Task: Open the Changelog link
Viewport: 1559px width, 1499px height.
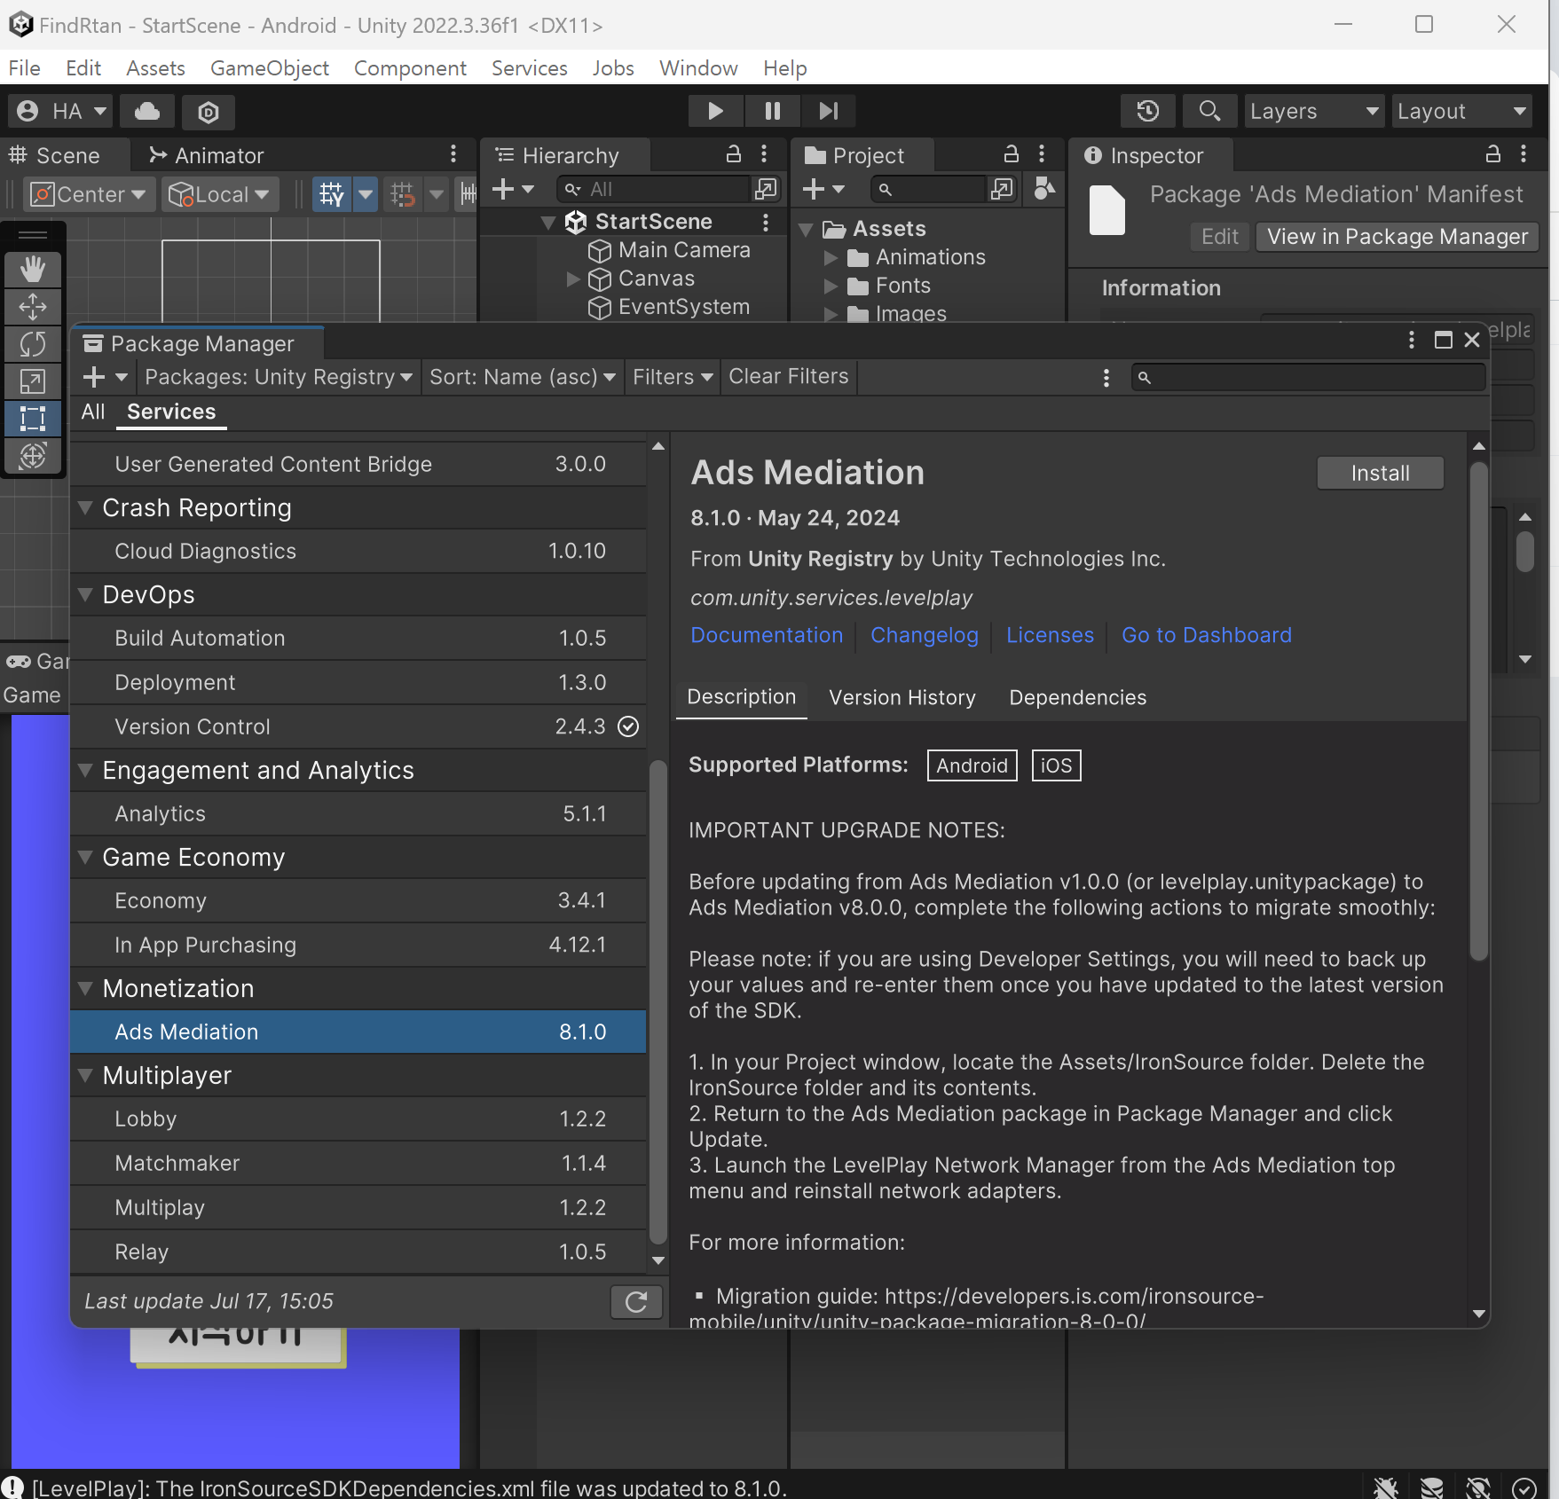Action: click(925, 635)
